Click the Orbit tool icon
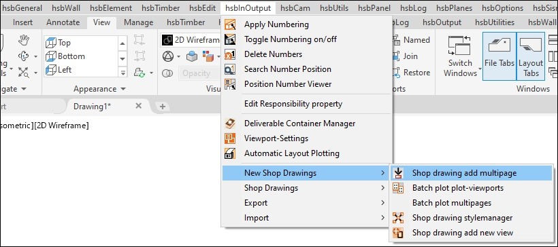Screen dimensions: 558x247 (24, 56)
